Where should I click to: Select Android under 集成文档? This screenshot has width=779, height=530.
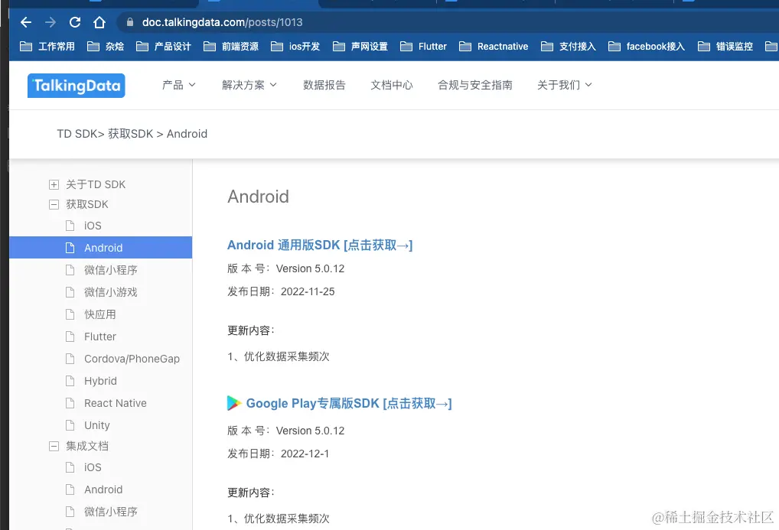point(103,489)
